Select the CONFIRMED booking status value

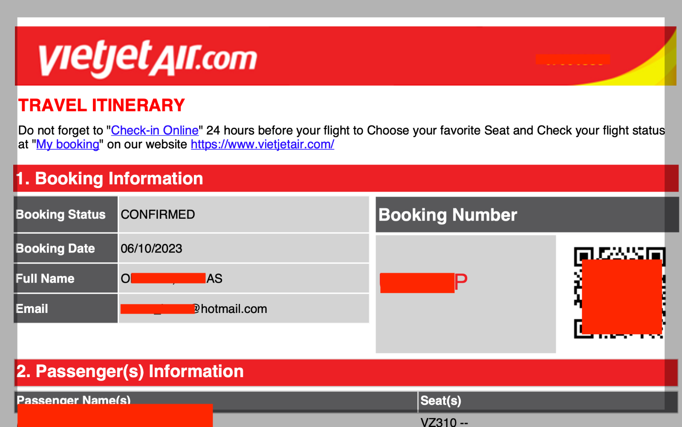[158, 215]
